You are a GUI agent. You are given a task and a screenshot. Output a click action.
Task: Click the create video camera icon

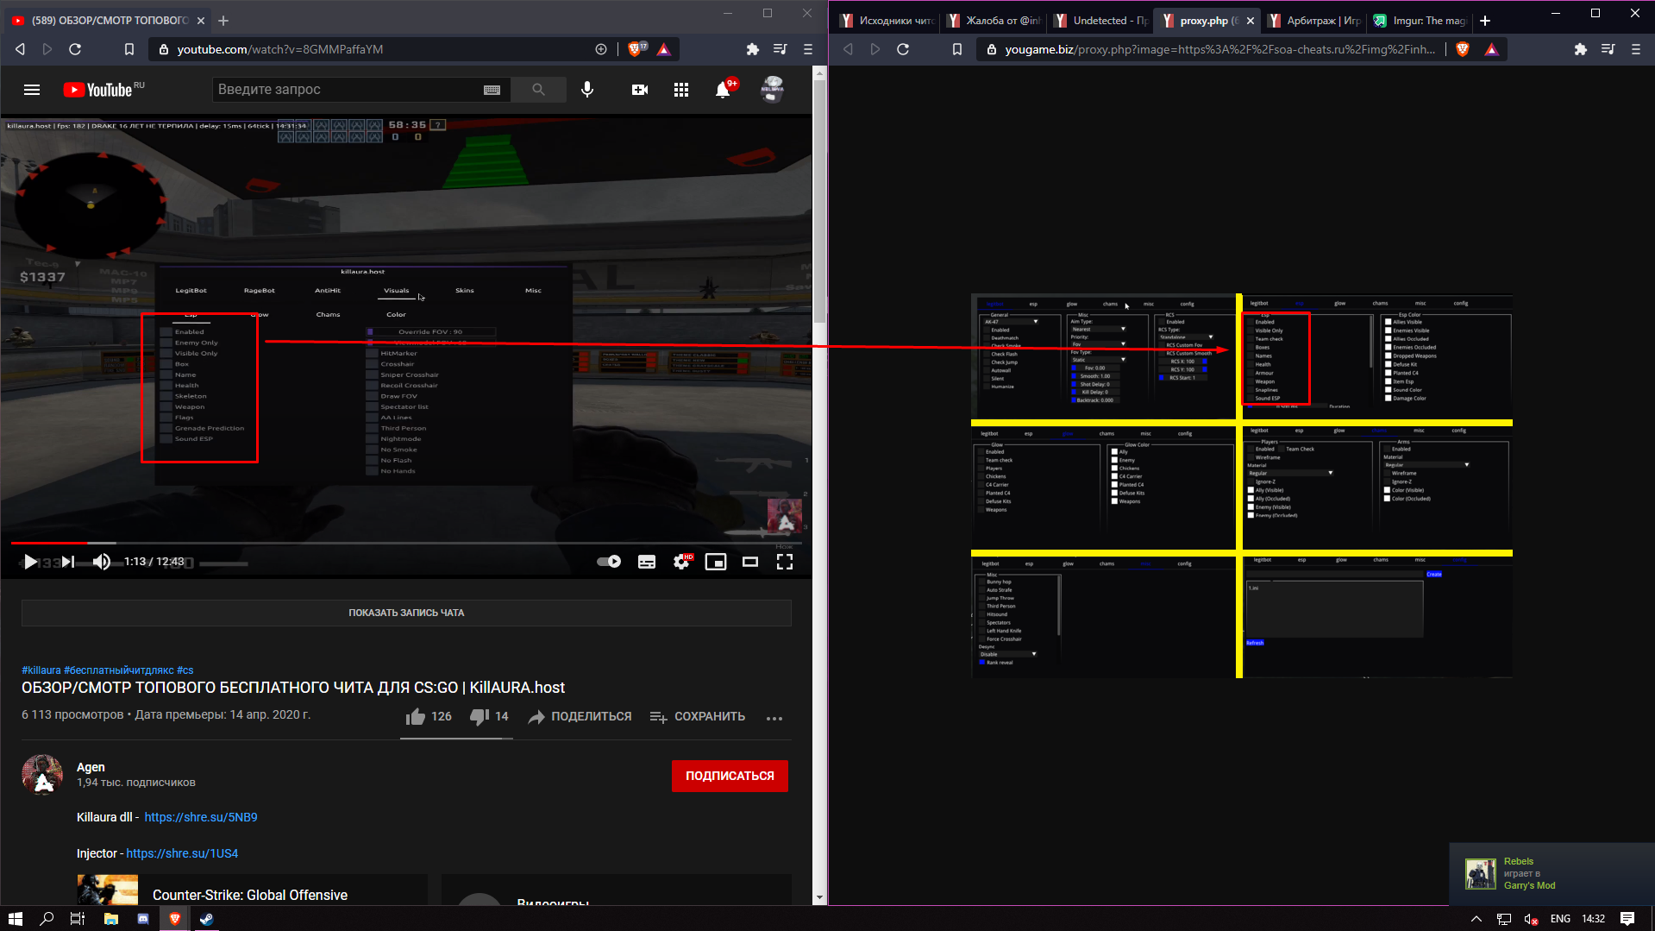click(x=640, y=90)
